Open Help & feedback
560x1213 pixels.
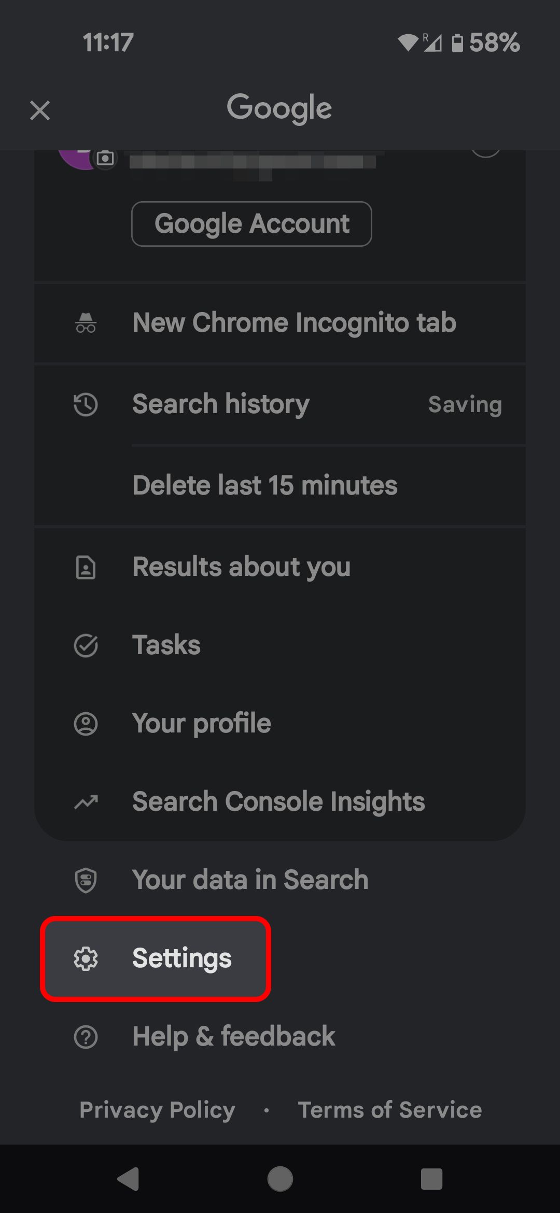pyautogui.click(x=233, y=1037)
